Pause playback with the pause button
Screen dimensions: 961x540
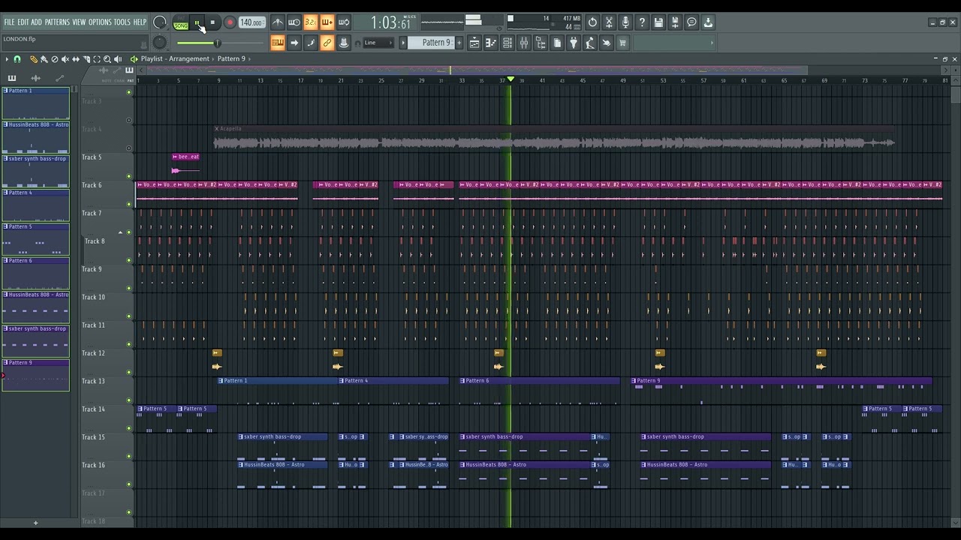[197, 23]
